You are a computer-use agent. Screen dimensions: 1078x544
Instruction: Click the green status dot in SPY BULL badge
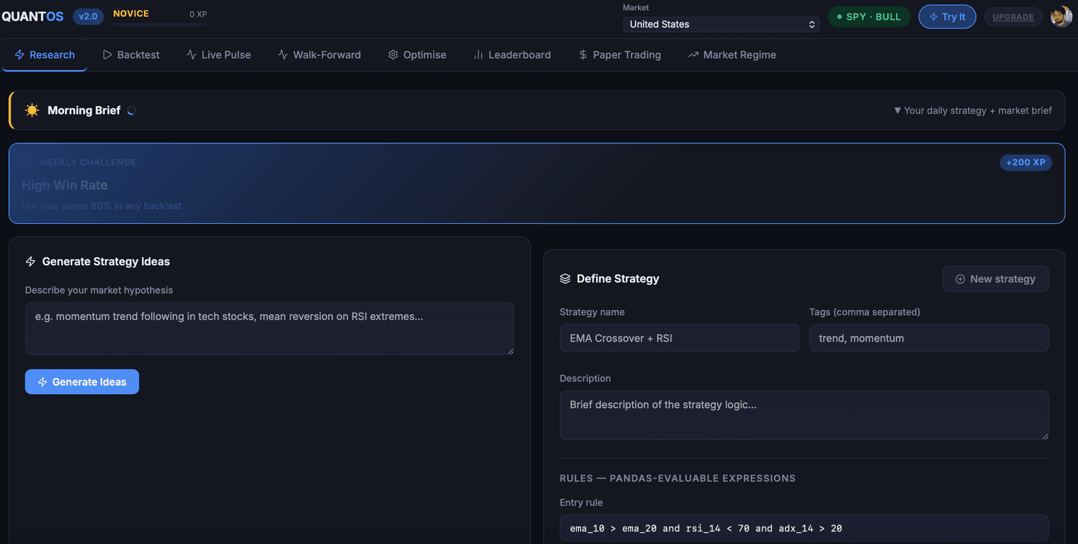839,17
